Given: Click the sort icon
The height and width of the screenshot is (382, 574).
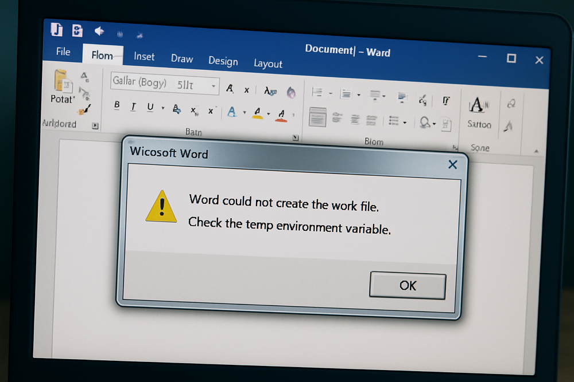Looking at the screenshot, I should (x=423, y=100).
